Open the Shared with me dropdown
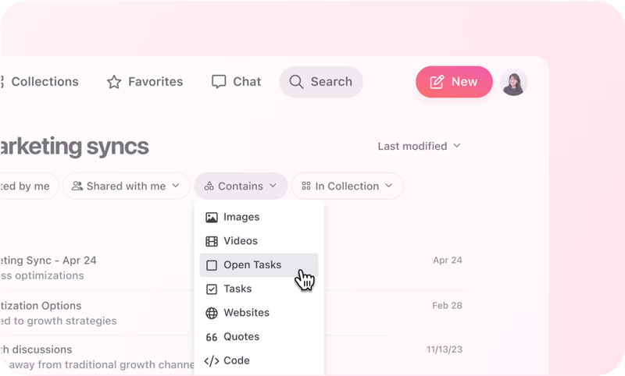The height and width of the screenshot is (376, 625). tap(126, 186)
